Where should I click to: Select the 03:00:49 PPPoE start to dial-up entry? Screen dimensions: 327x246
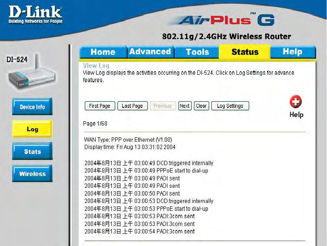click(x=146, y=170)
